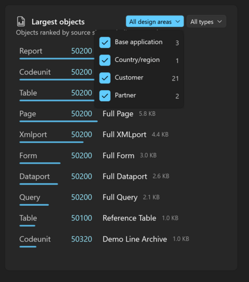Open the Xmlport 50200 link
This screenshot has width=249, height=282.
[x=82, y=135]
